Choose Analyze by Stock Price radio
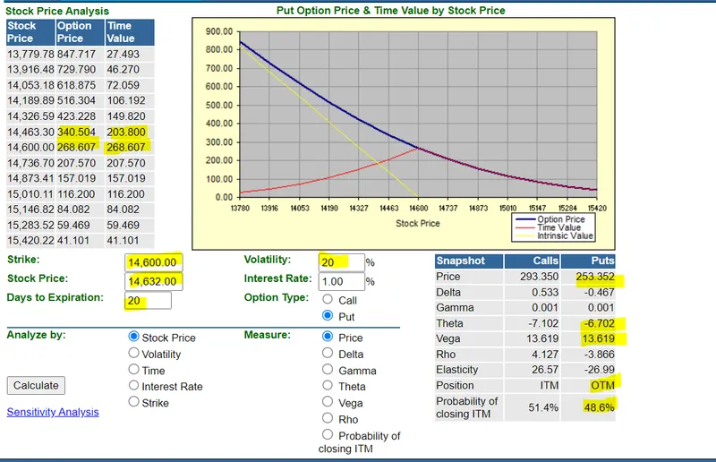 tap(133, 337)
